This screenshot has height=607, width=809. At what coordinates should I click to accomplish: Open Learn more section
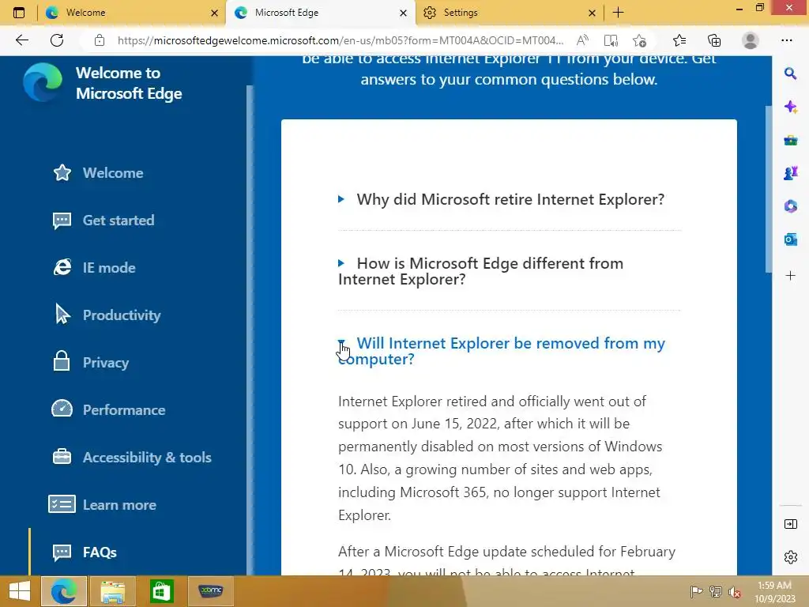102,505
